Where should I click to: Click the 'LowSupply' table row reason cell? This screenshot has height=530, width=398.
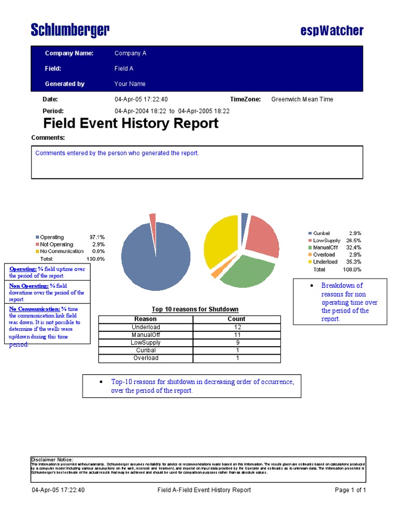click(x=146, y=343)
